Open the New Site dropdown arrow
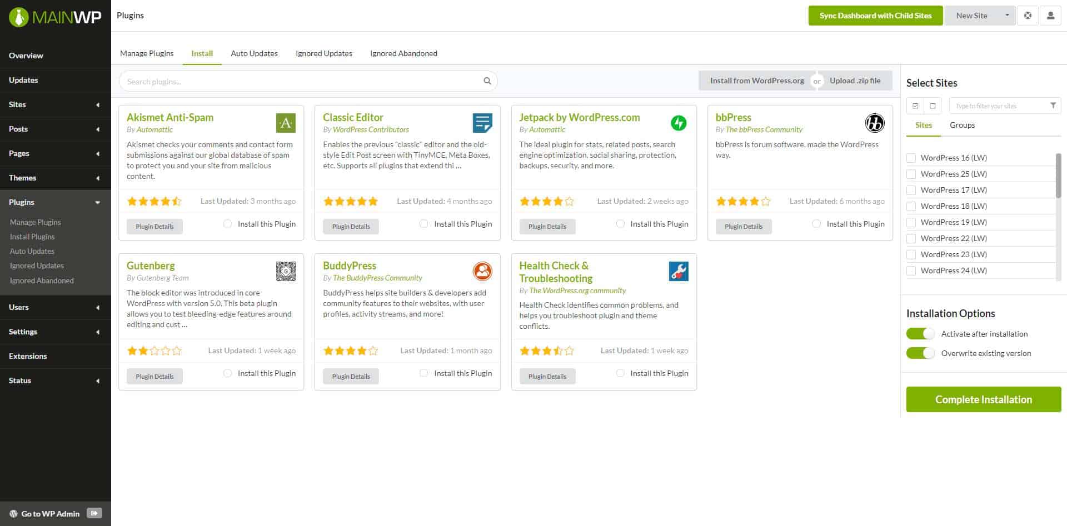This screenshot has width=1067, height=526. click(x=1006, y=16)
